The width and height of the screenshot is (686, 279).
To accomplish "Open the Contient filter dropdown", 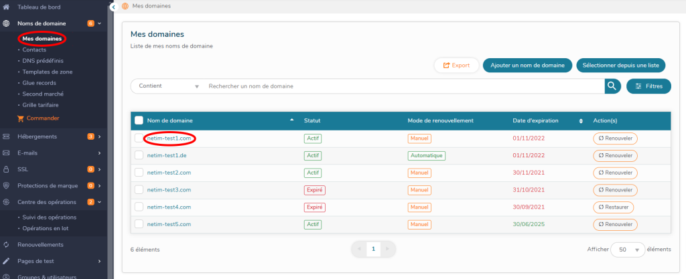I will point(168,86).
